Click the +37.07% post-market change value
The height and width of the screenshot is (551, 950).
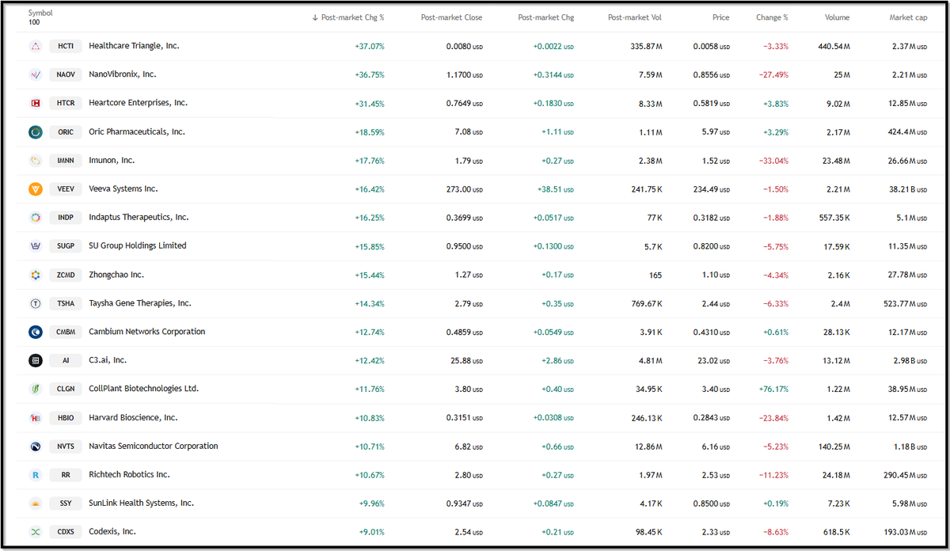tap(370, 47)
